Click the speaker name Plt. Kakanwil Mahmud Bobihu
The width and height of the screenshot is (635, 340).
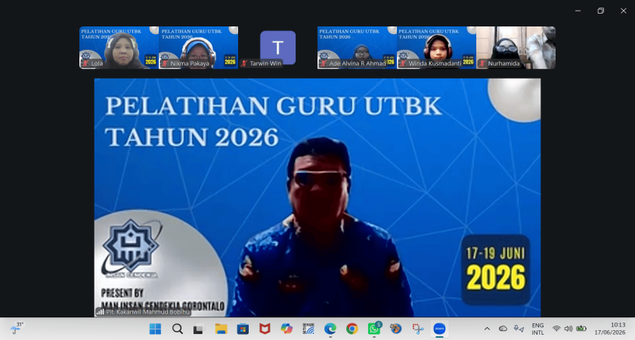click(147, 312)
